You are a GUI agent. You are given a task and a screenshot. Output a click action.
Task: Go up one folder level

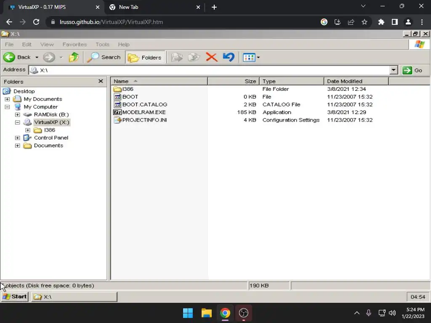pos(74,57)
